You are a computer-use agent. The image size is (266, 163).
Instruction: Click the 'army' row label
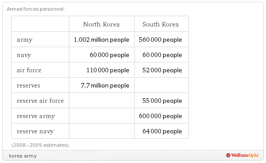pyautogui.click(x=25, y=40)
